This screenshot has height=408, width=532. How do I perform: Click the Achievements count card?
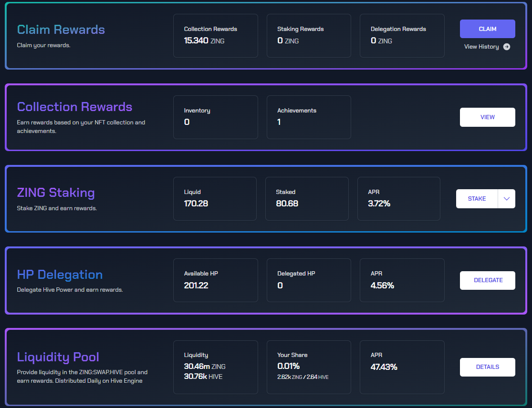click(309, 117)
